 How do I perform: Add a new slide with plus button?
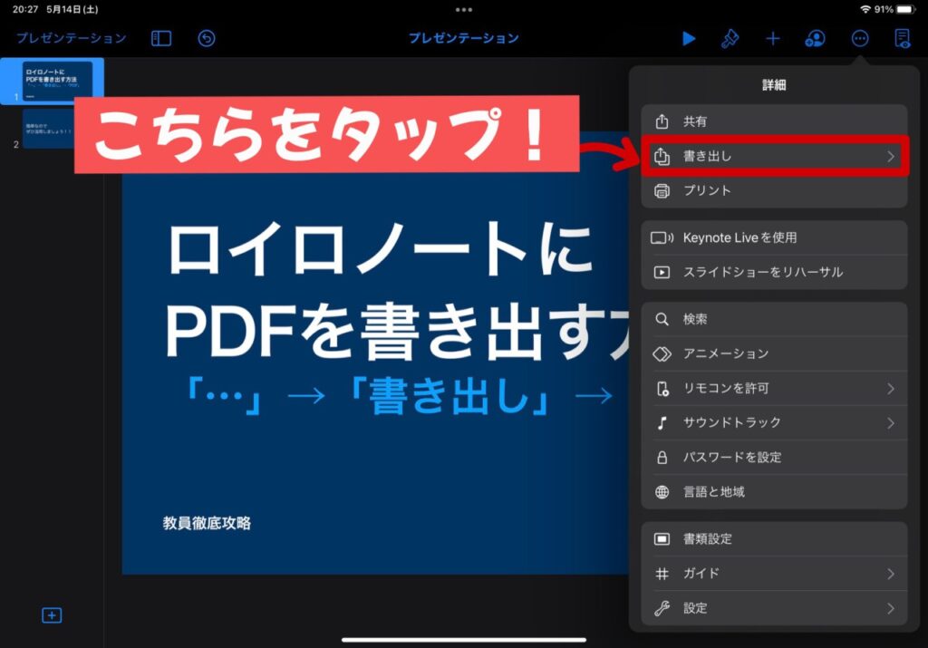[52, 615]
